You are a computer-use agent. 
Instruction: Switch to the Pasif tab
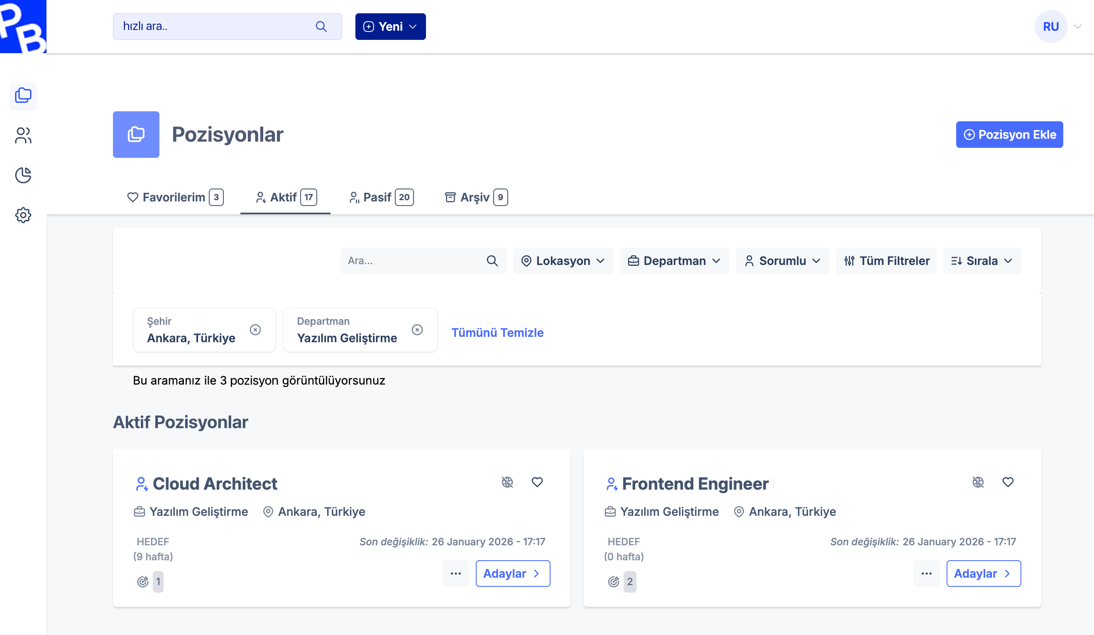(x=381, y=197)
